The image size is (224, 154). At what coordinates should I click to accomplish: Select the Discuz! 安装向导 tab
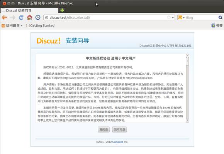(x=29, y=10)
